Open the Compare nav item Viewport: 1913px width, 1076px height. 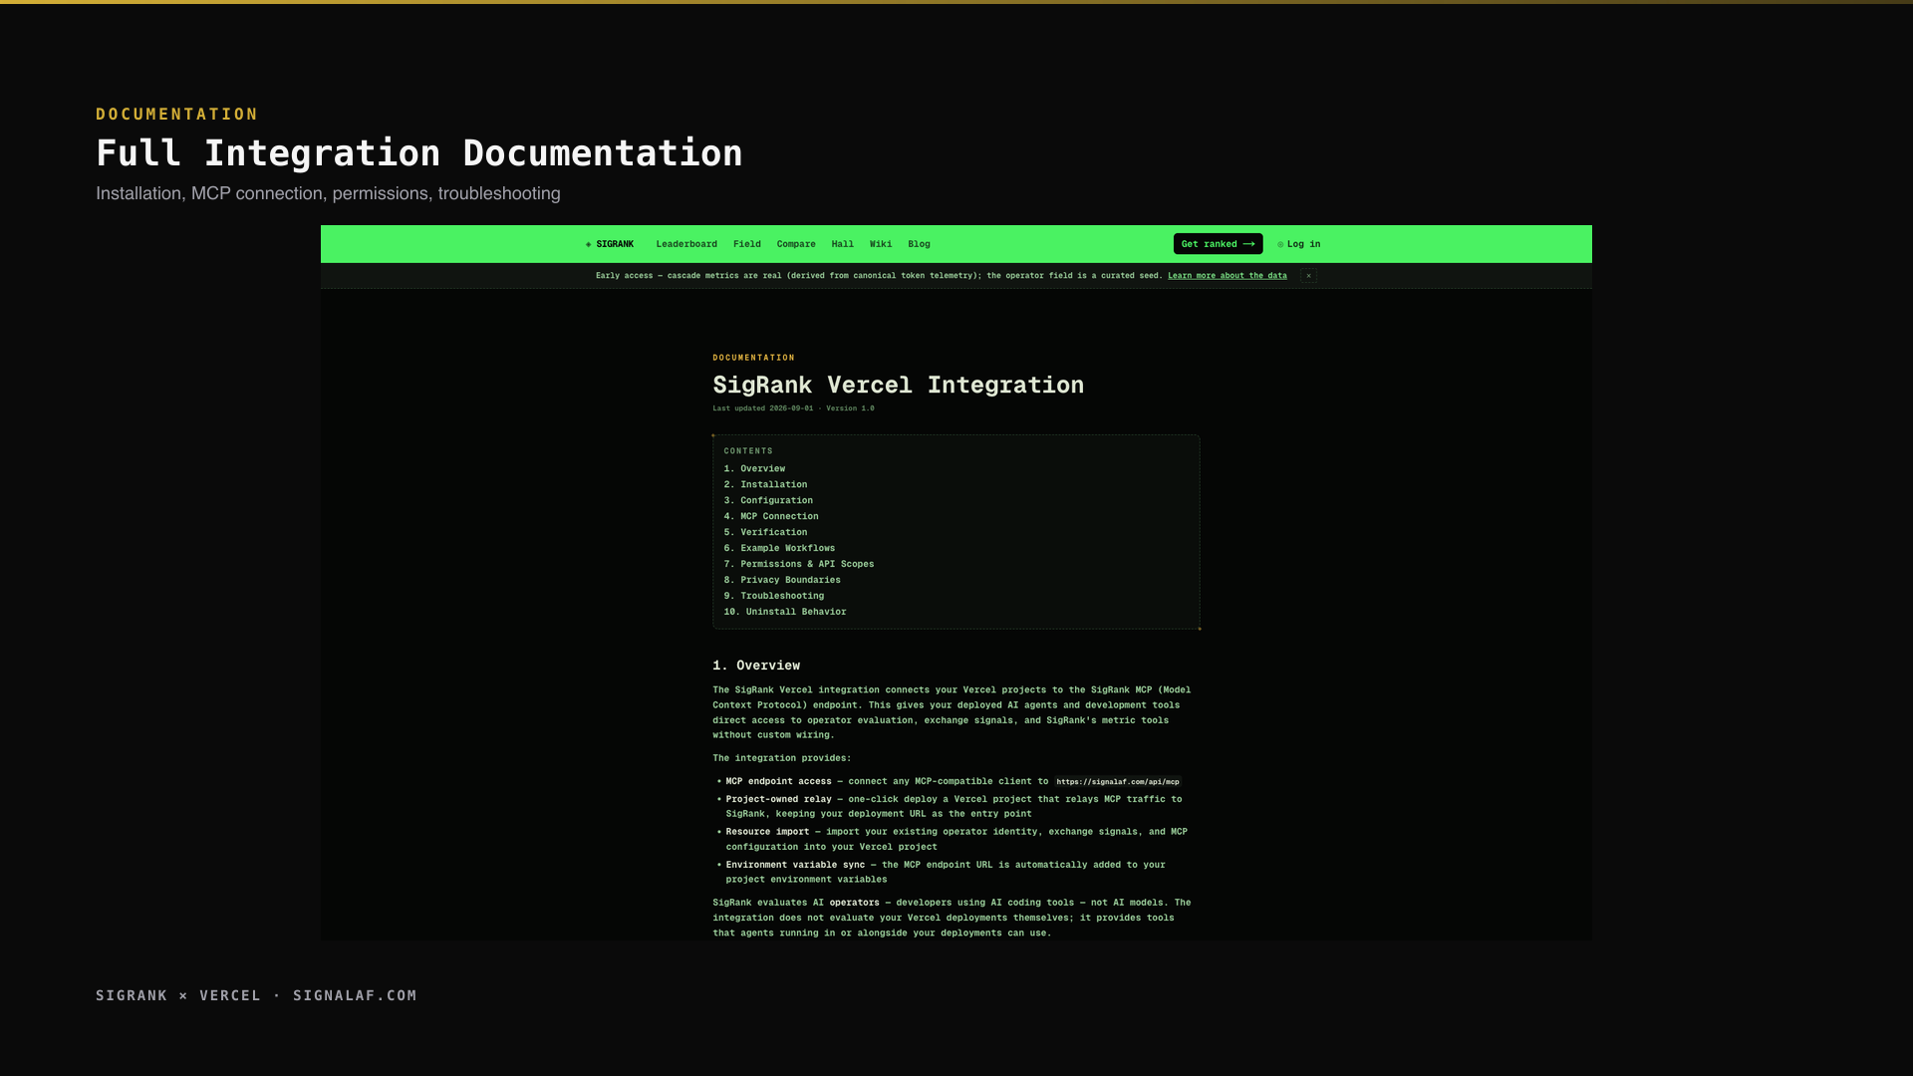click(796, 244)
